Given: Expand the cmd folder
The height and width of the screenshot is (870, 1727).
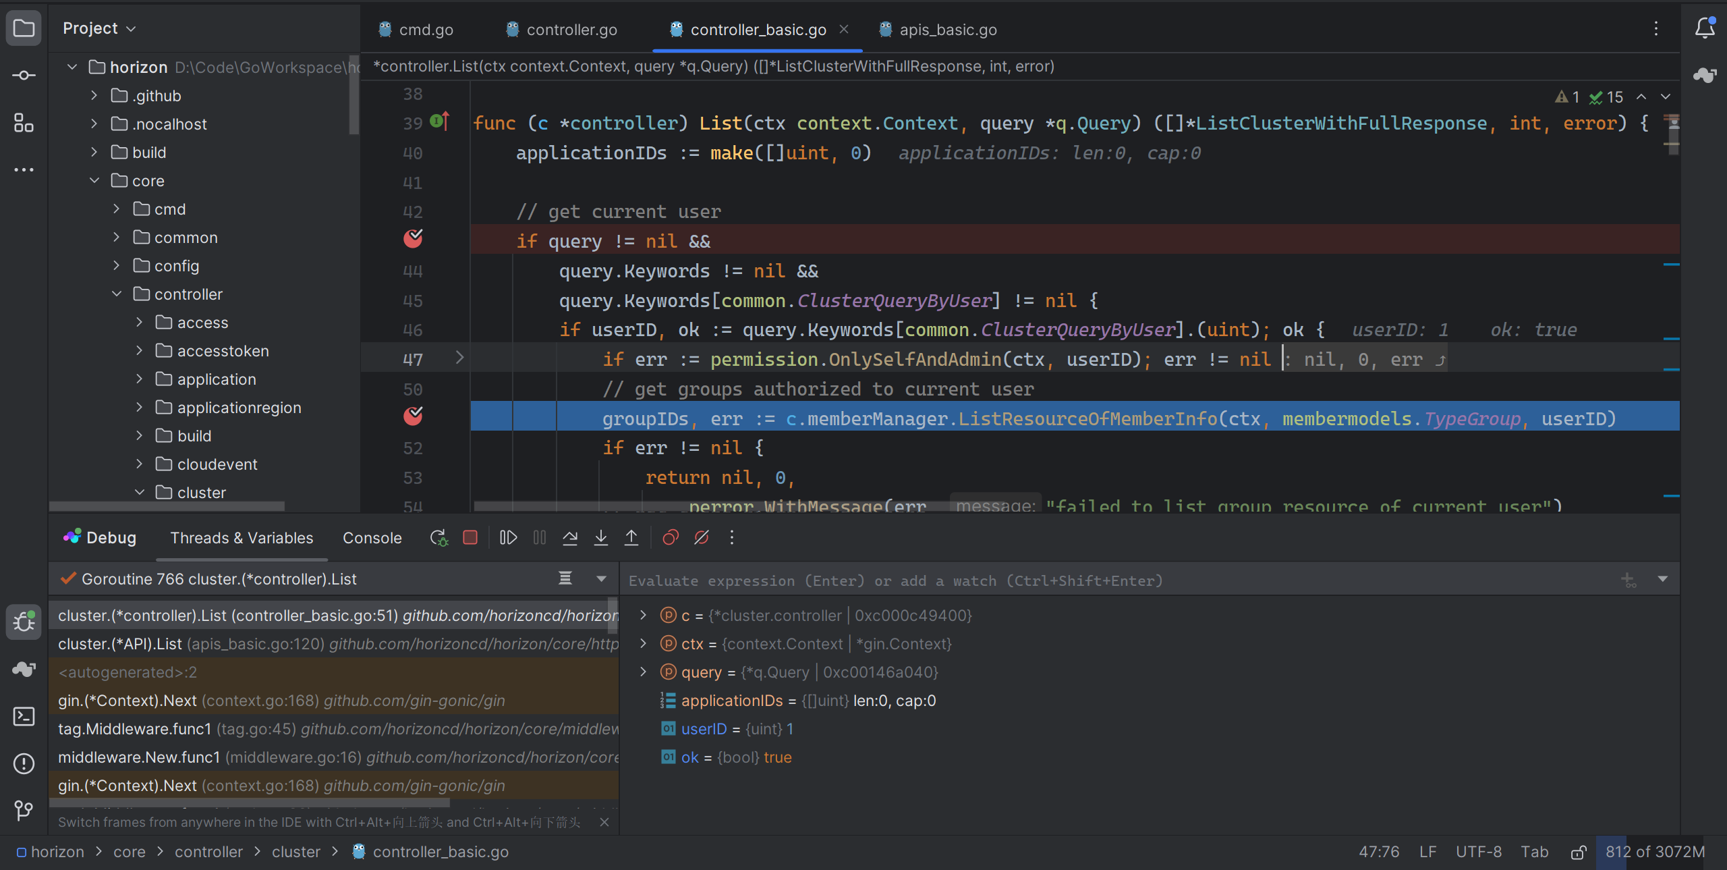Looking at the screenshot, I should (x=117, y=209).
